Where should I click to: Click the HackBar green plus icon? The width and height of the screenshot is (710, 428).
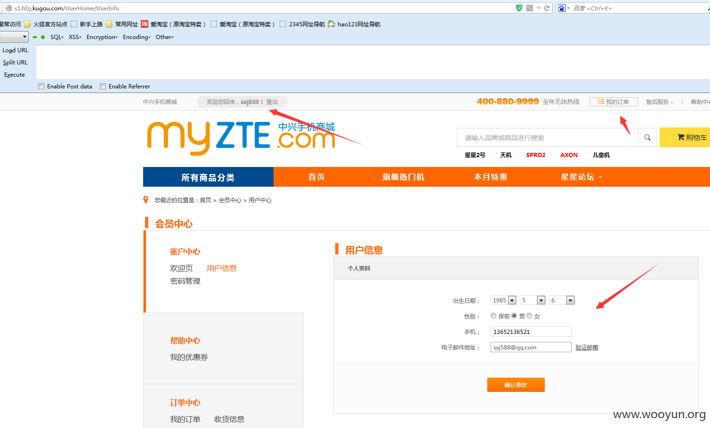(x=43, y=37)
